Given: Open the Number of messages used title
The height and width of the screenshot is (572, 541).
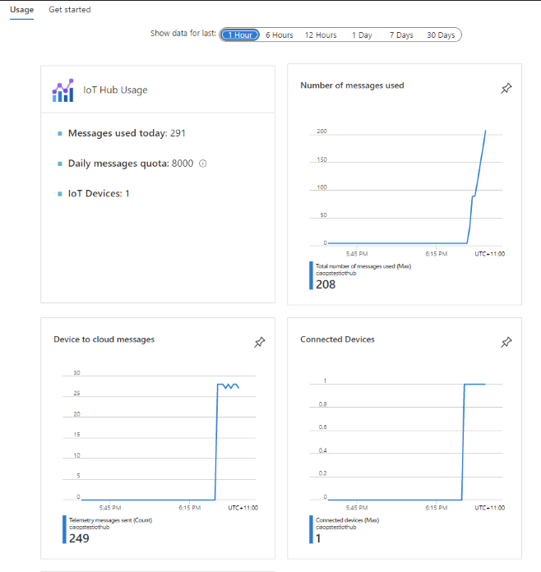Looking at the screenshot, I should coord(352,85).
